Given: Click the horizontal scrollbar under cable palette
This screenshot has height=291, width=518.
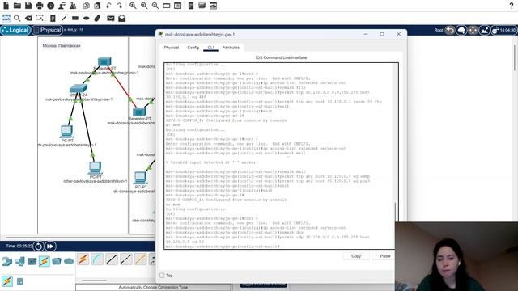Looking at the screenshot, I should (94, 280).
